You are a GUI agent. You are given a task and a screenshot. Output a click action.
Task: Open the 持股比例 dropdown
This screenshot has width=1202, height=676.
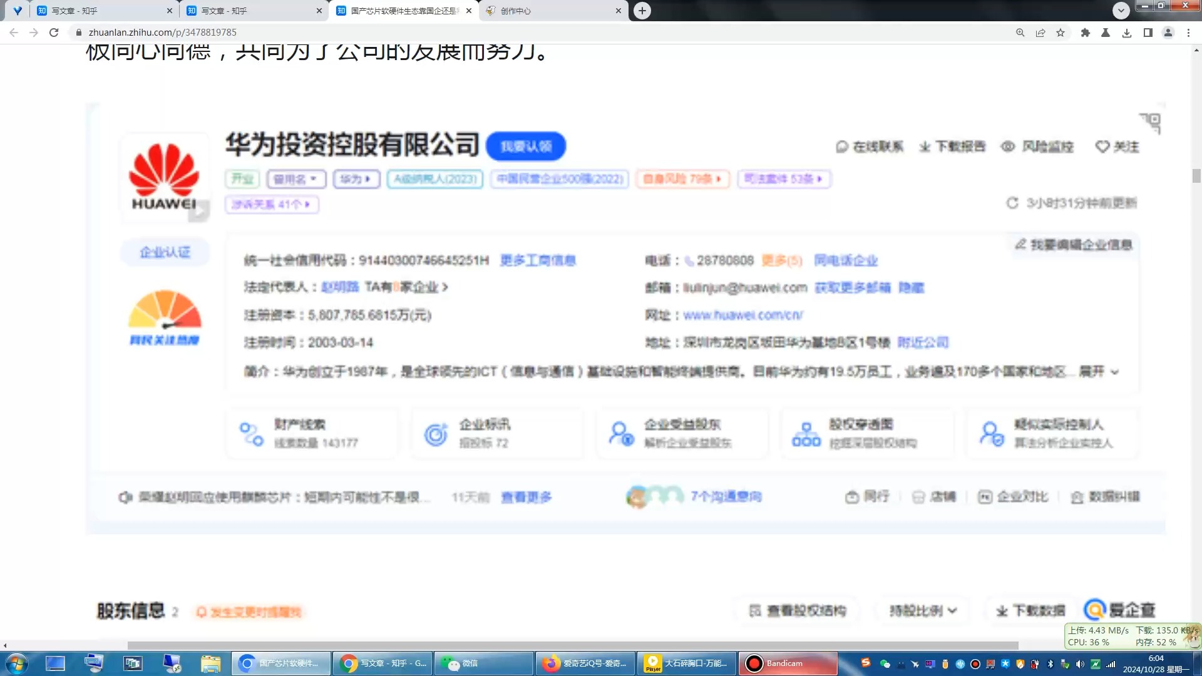[923, 610]
